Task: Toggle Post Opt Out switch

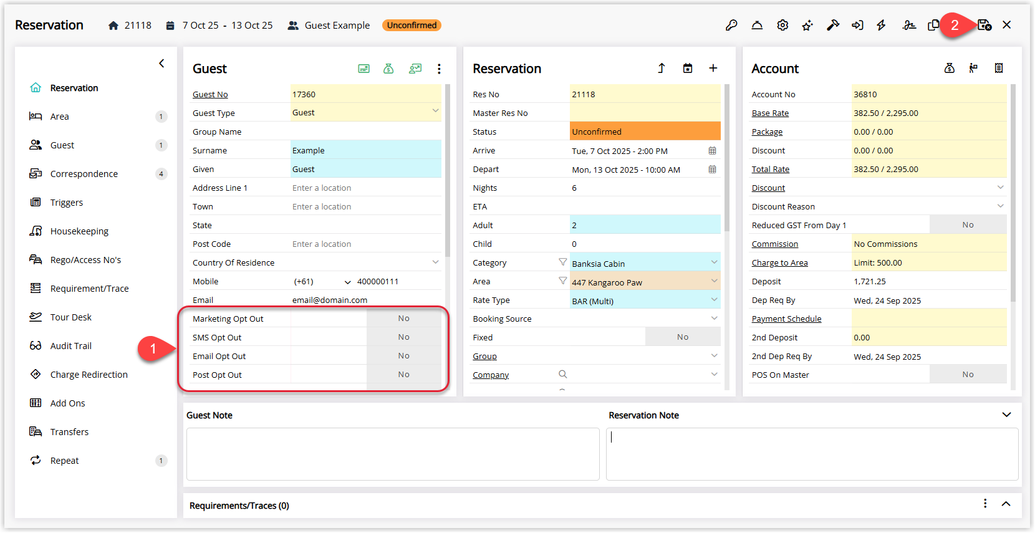Action: pyautogui.click(x=404, y=375)
